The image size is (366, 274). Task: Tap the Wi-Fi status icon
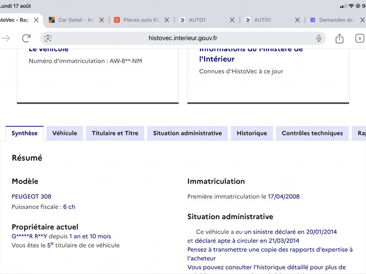click(351, 6)
